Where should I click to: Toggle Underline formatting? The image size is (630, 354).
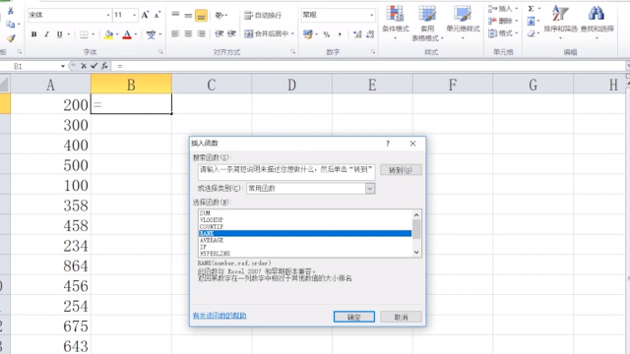point(59,34)
